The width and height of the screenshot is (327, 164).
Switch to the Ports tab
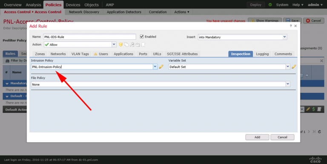(143, 54)
